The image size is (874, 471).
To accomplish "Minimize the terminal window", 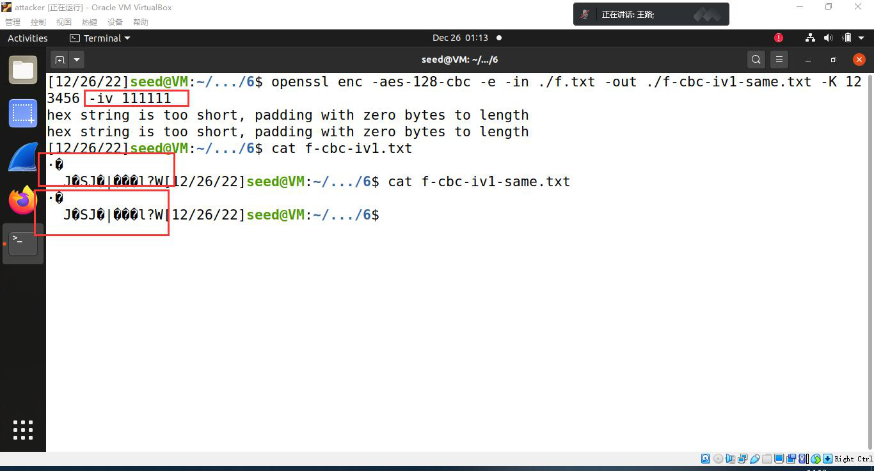I will click(808, 60).
